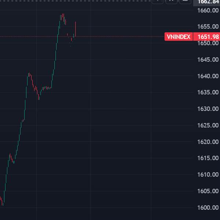This screenshot has width=220, height=220.
Task: Click the rightmost partially visible top toolbar button
Action: (x=185, y=1)
